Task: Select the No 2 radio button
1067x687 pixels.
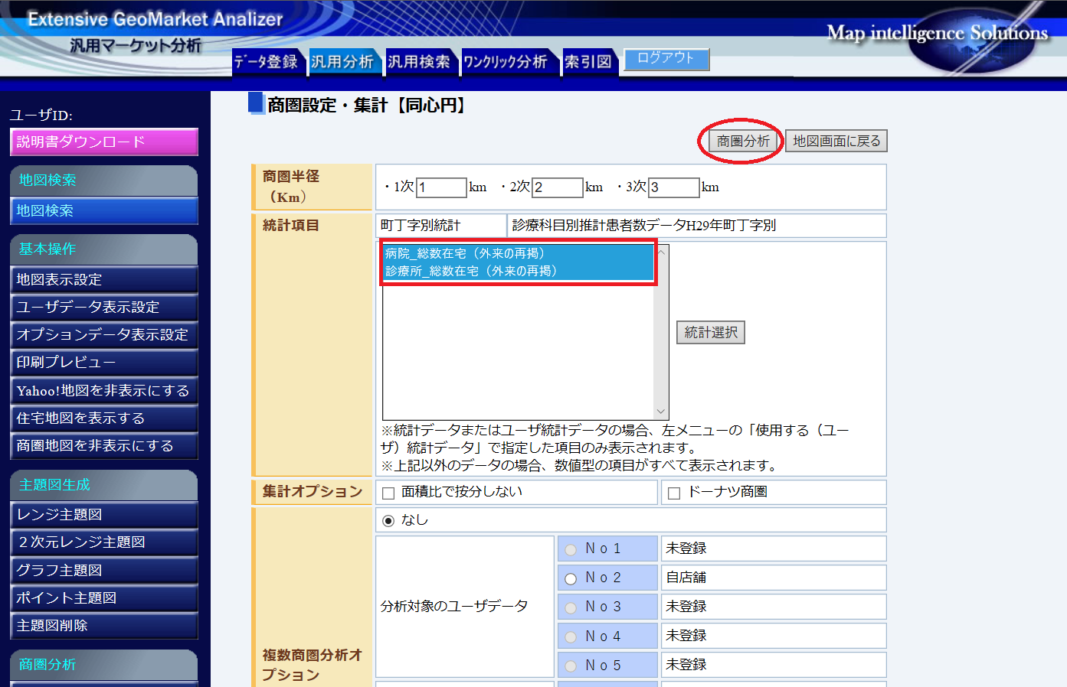Action: coord(571,579)
